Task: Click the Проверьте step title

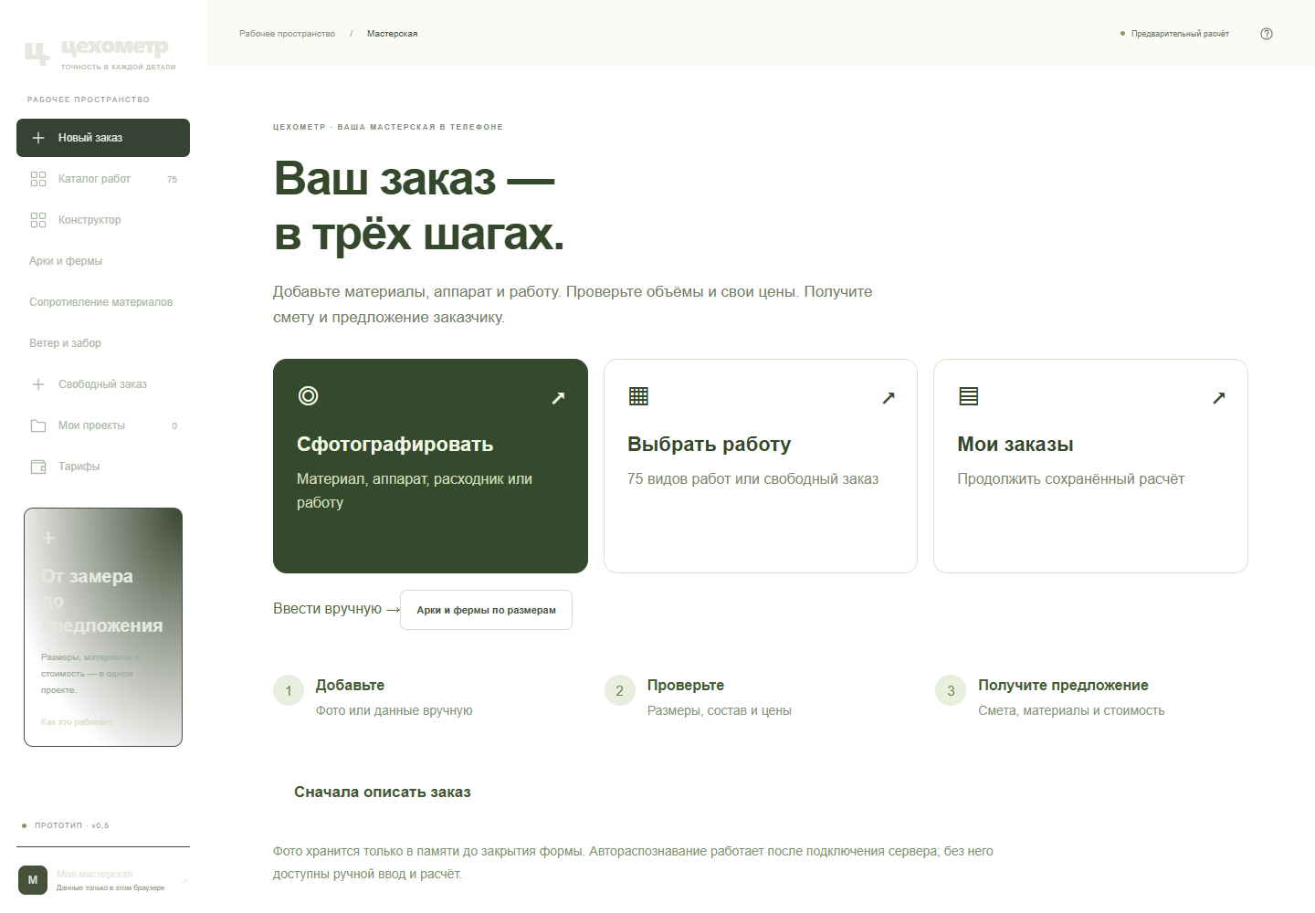Action: pyautogui.click(x=686, y=686)
